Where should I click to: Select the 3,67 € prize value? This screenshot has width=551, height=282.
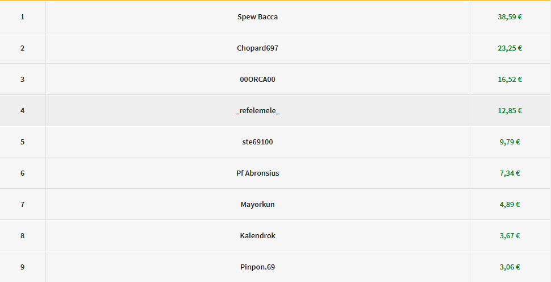coord(510,236)
